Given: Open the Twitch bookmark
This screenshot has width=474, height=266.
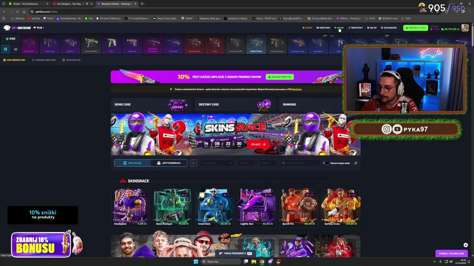Looking at the screenshot, I should click(x=48, y=18).
